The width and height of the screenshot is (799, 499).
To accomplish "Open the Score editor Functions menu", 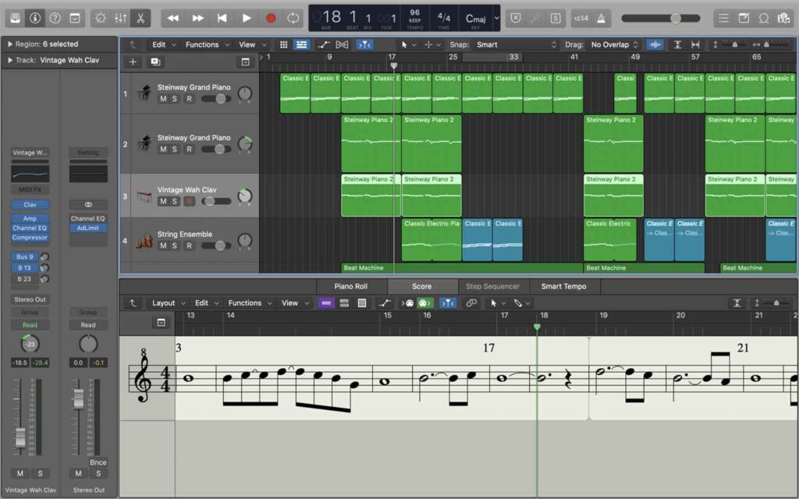I will [250, 303].
